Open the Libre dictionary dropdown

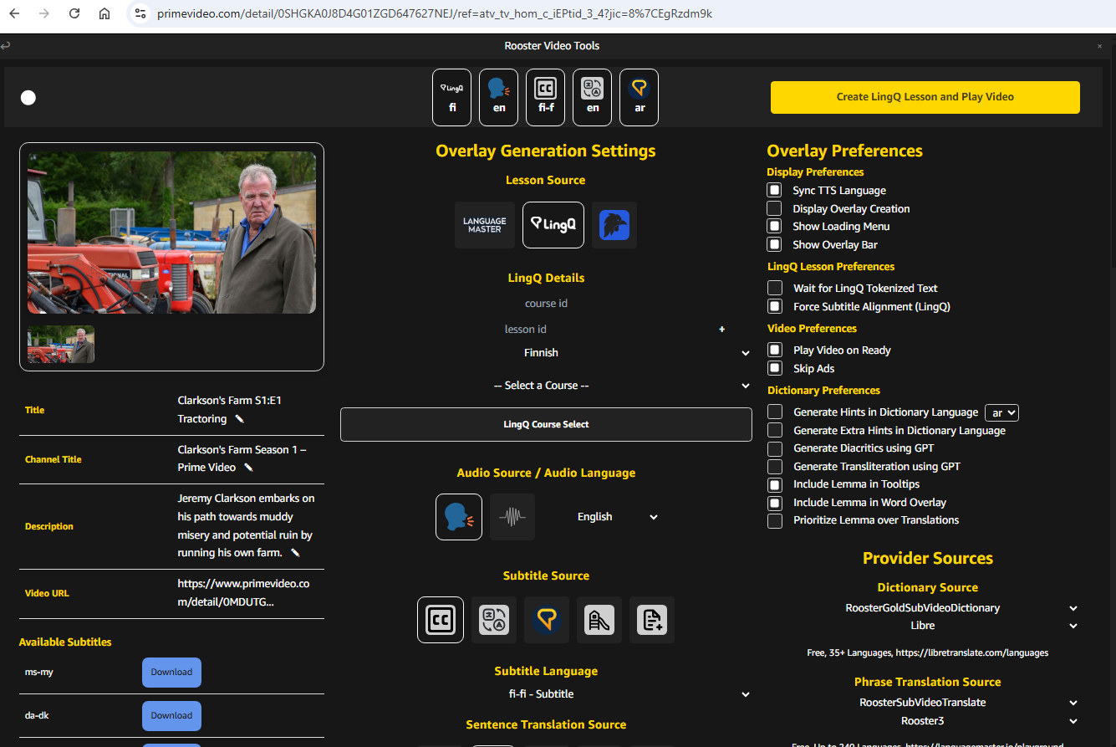point(928,626)
